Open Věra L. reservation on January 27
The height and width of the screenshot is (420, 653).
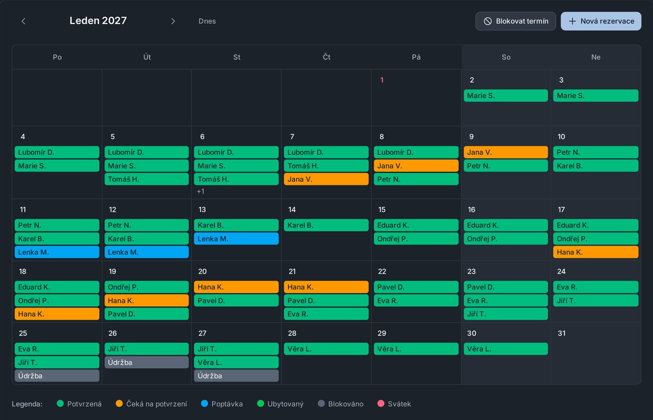pos(236,362)
